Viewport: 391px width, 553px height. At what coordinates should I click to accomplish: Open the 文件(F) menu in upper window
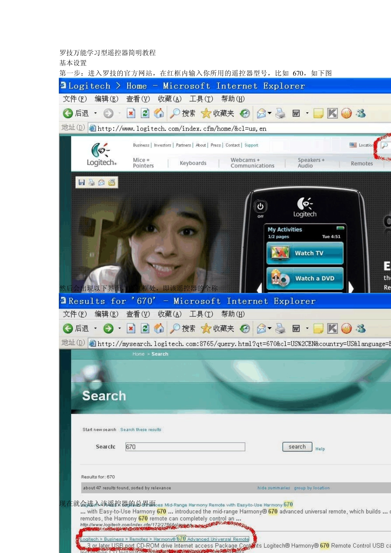coord(74,99)
